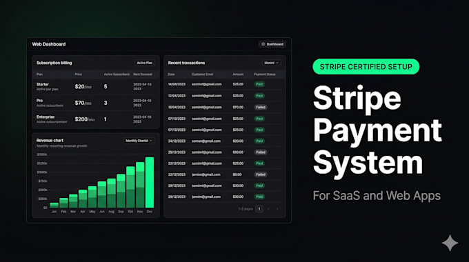Screen dimensions: 469x262
Task: Click the Jun bar in revenue chart
Action: 102,194
